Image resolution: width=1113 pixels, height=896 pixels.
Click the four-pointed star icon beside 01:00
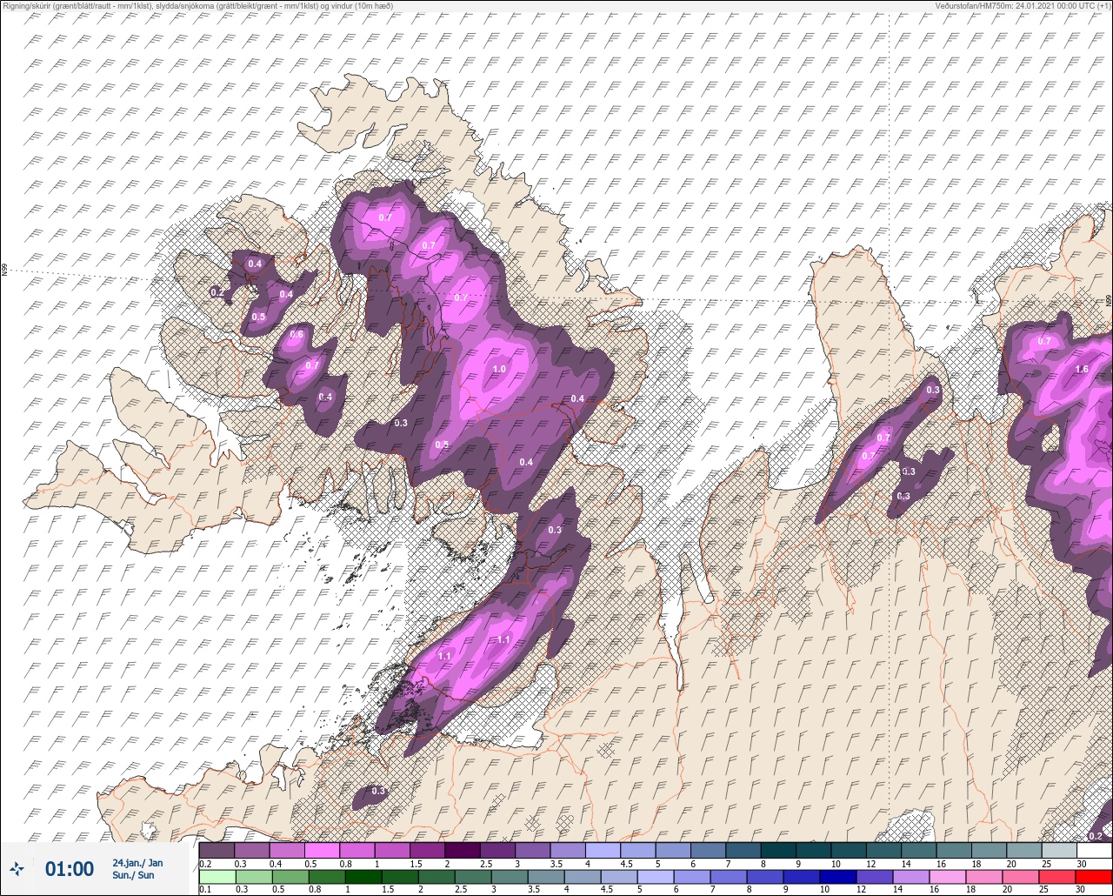tap(17, 868)
